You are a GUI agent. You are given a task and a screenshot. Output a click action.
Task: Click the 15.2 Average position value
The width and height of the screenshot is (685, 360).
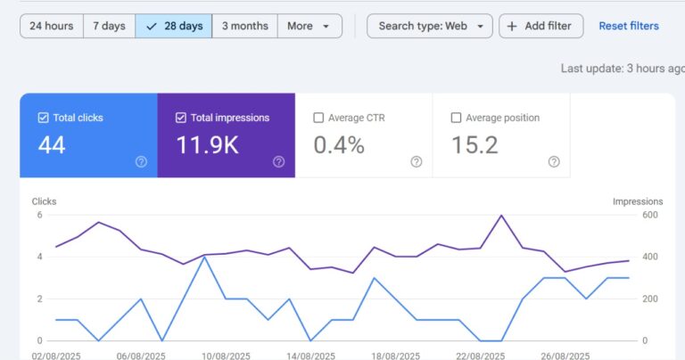(x=475, y=145)
